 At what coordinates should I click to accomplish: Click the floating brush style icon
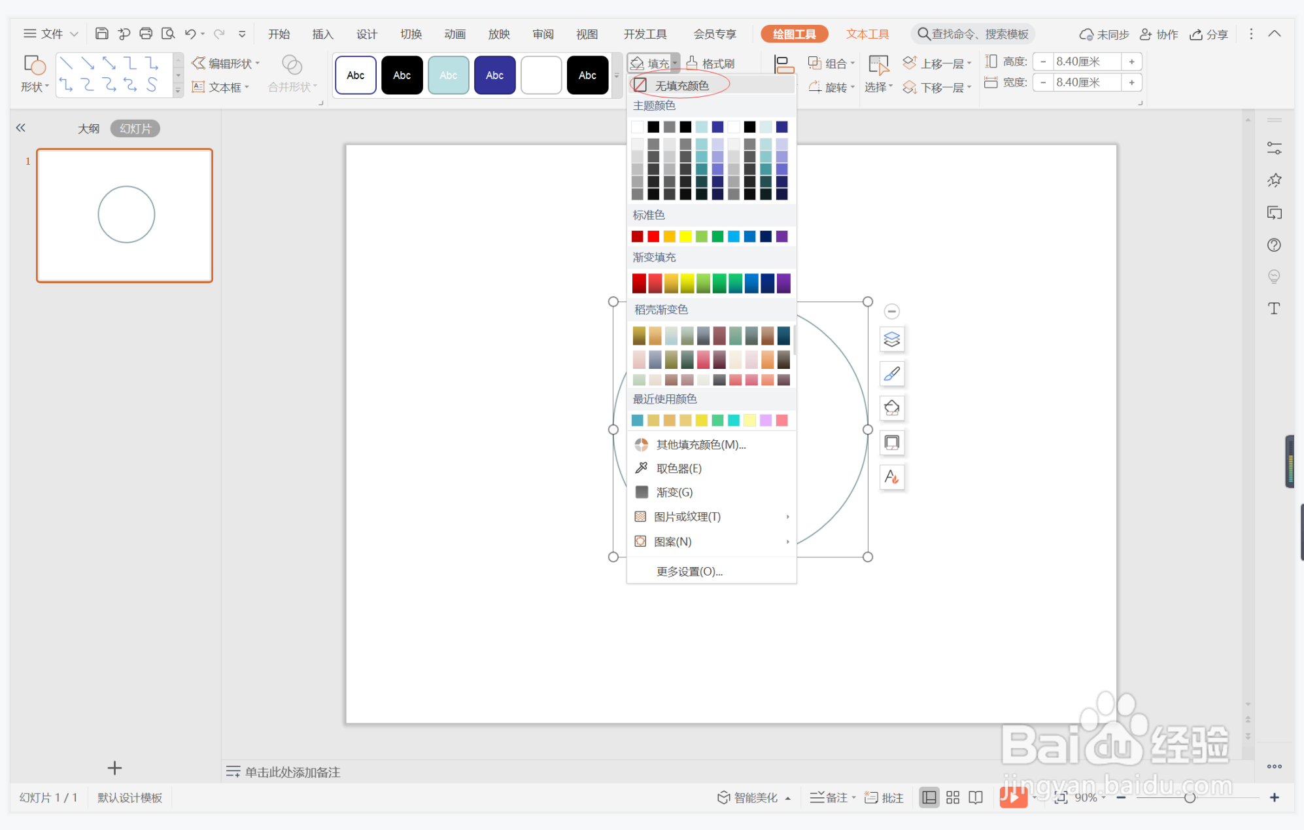(x=892, y=373)
